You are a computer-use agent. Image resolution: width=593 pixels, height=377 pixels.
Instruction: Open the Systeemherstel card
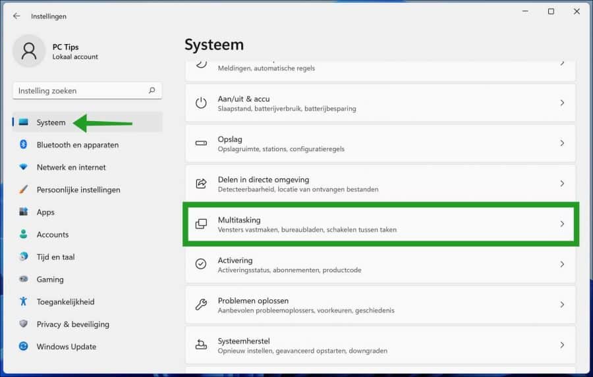click(380, 345)
